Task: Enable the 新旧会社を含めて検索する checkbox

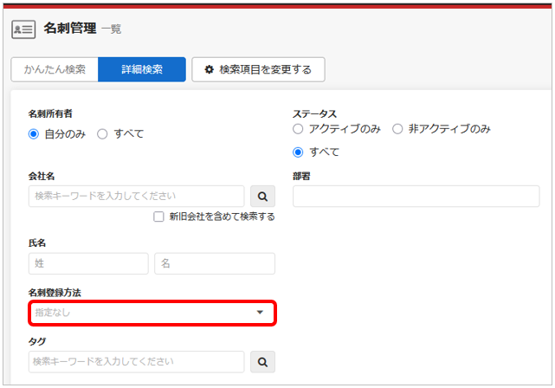Action: click(x=158, y=217)
